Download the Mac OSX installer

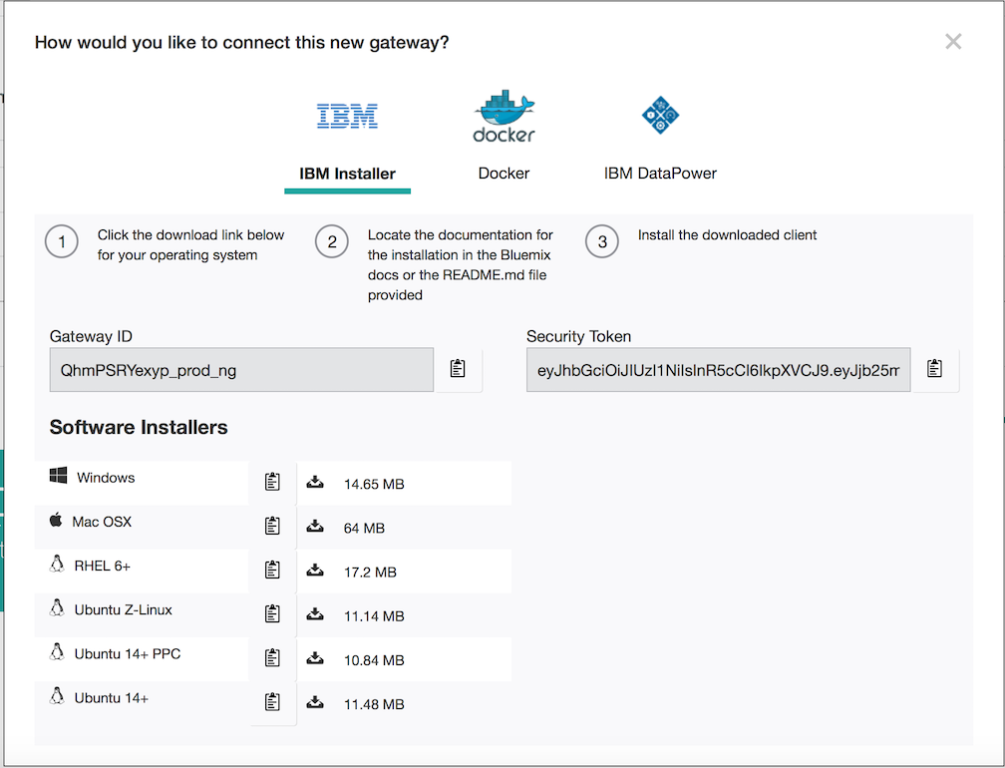tap(315, 527)
